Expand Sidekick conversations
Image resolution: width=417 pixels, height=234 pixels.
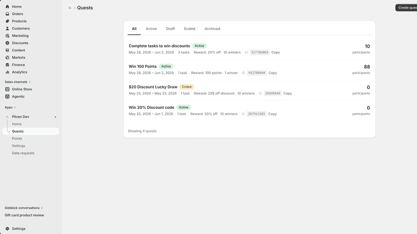coord(24,208)
